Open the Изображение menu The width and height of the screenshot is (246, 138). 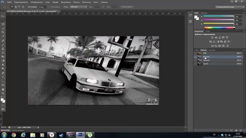point(37,2)
